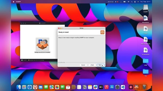Image resolution: width=163 pixels, height=91 pixels.
Task: Stop recording with the red menu bar button
Action: click(x=118, y=2)
